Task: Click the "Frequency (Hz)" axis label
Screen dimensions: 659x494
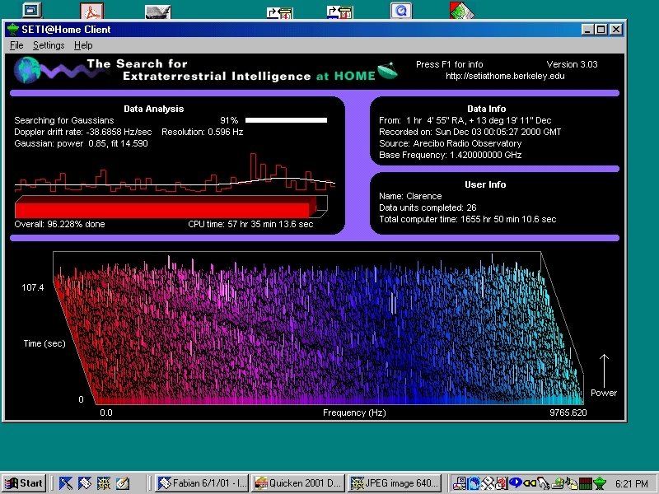Action: tap(354, 413)
